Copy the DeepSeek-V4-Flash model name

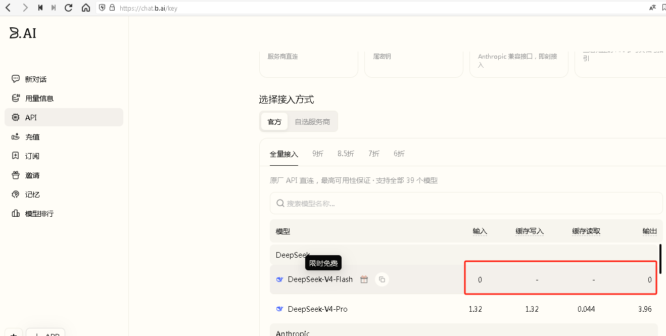(x=382, y=279)
